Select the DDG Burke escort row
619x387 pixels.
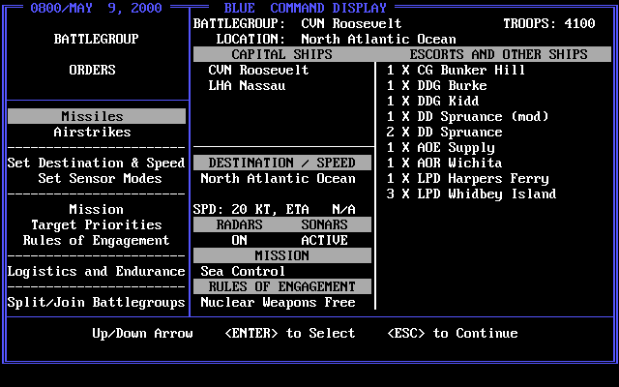436,85
